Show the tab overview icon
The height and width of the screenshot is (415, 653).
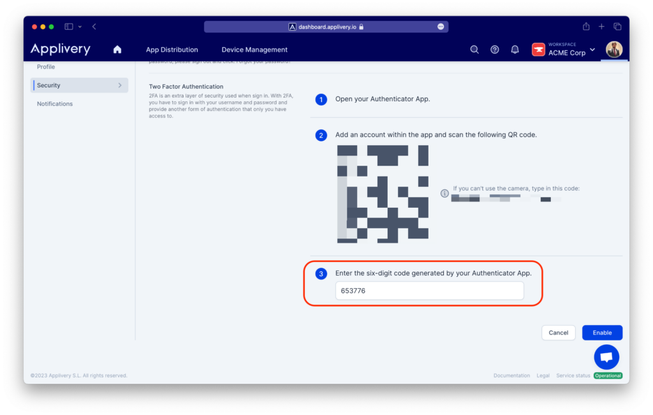click(617, 27)
